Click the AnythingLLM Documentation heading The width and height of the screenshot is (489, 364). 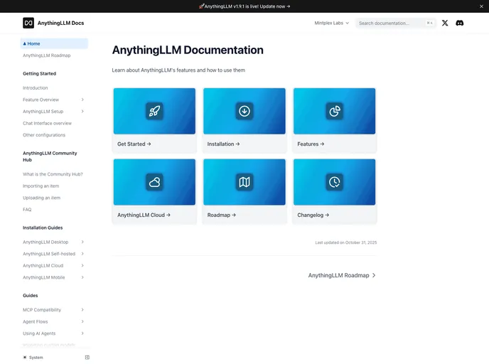pyautogui.click(x=188, y=50)
